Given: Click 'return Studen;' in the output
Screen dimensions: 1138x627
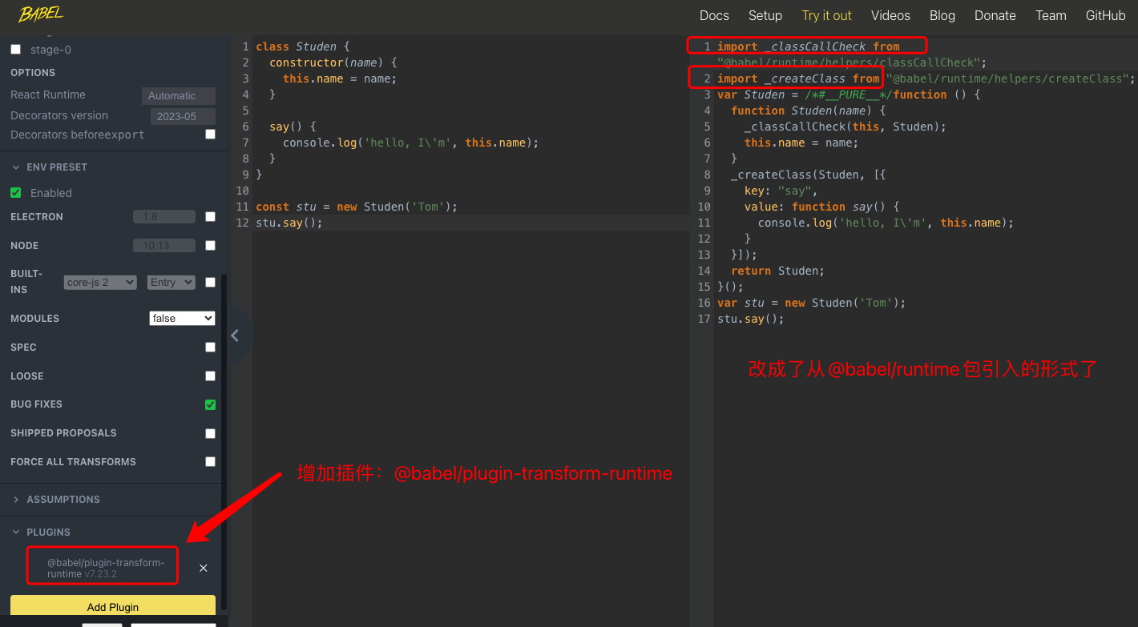Looking at the screenshot, I should (777, 271).
